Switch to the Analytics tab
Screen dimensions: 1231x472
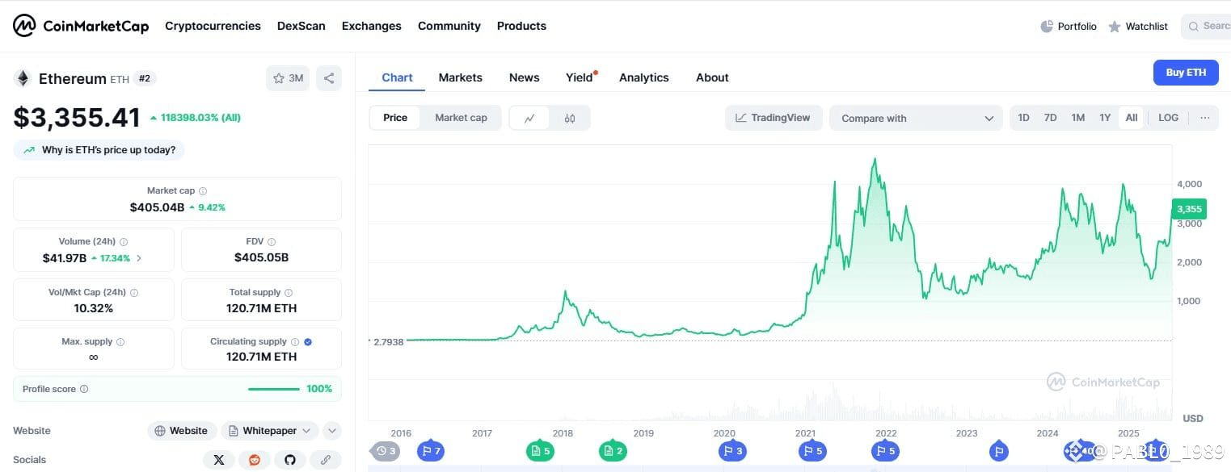643,77
